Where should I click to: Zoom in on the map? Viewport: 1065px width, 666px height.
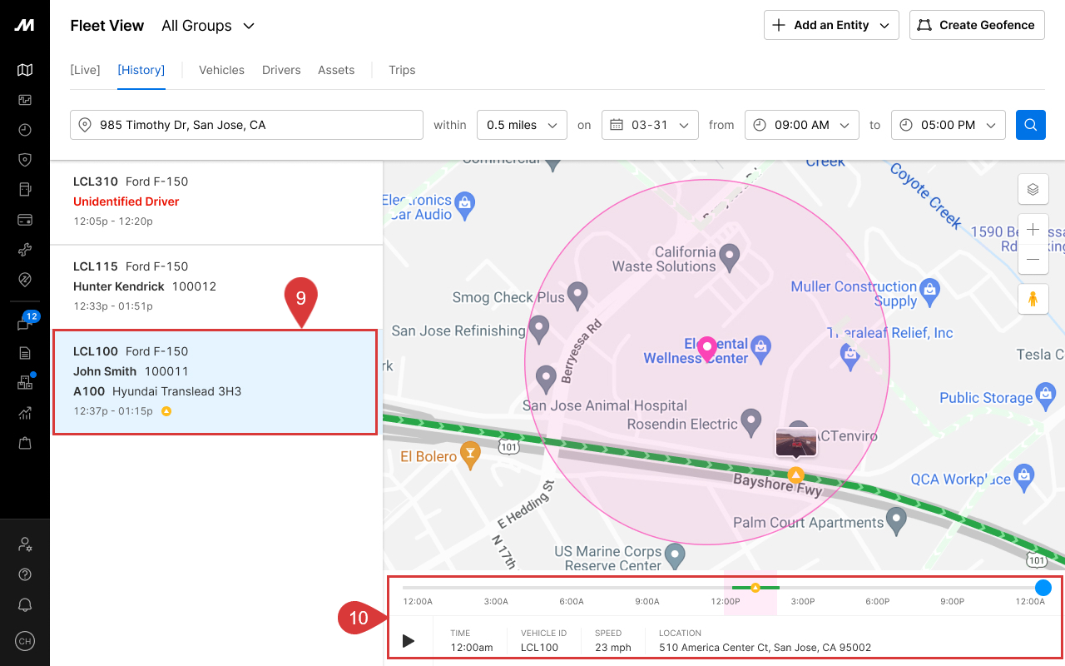[x=1033, y=230]
